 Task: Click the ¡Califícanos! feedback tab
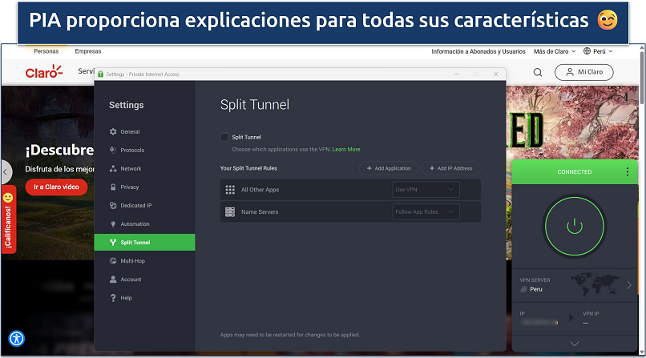8,219
